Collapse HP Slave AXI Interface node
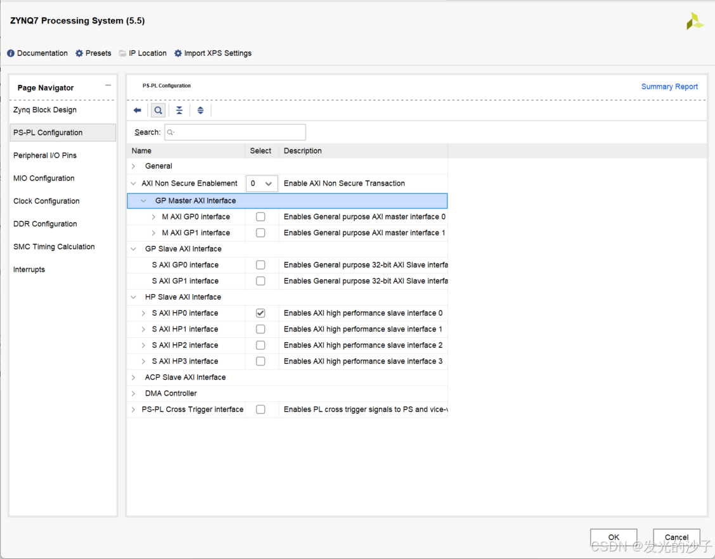 134,297
